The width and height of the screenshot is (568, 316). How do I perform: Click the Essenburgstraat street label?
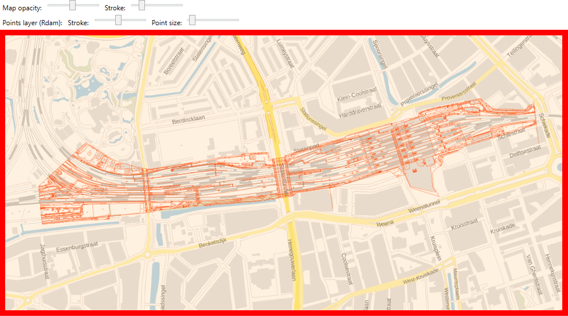pos(77,247)
